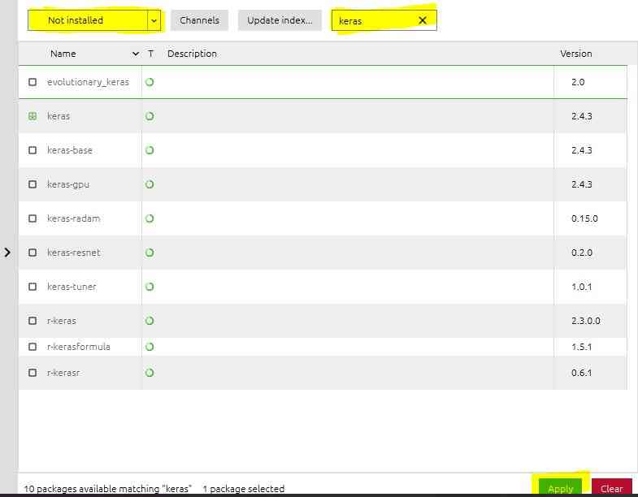Select the keras package name
638x497 pixels.
coord(59,116)
